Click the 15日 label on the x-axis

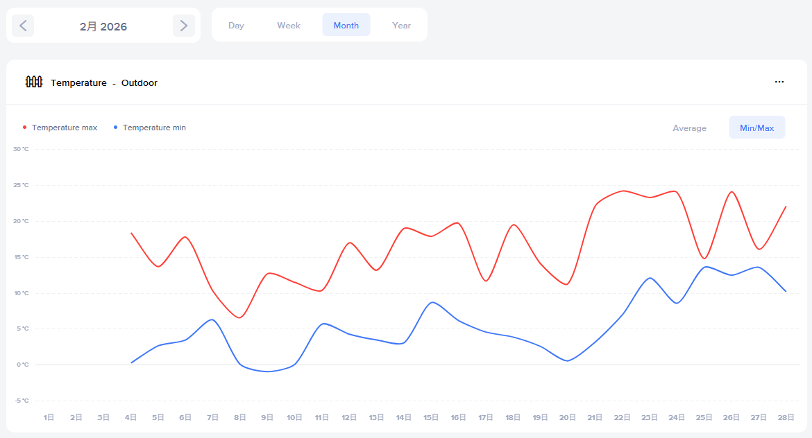tap(431, 417)
